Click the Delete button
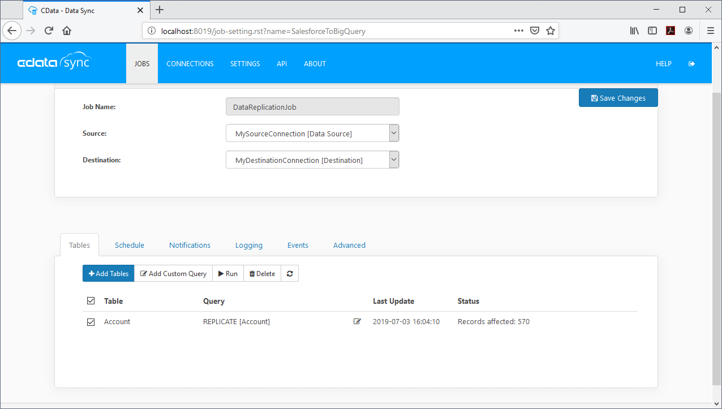The image size is (722, 409). [x=263, y=274]
